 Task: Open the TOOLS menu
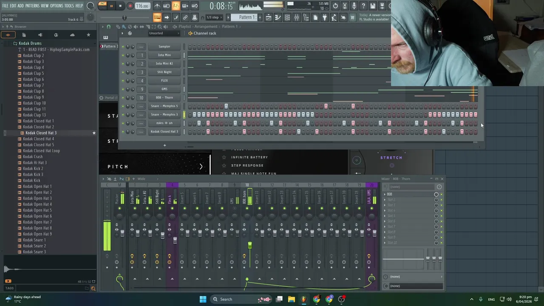[x=69, y=6]
